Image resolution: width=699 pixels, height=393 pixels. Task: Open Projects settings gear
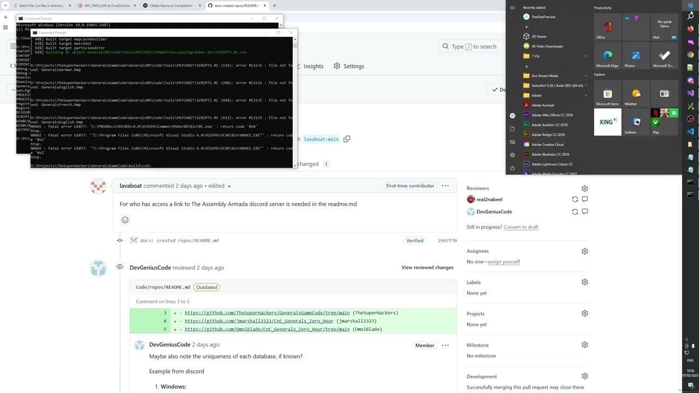point(585,314)
